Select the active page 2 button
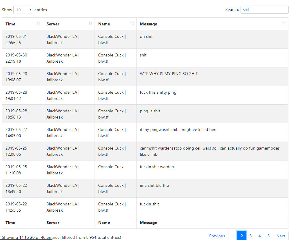The image size is (289, 240). pos(242,236)
